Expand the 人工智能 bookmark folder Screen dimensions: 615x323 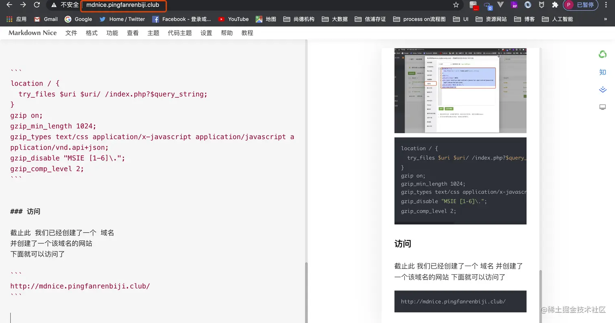tap(557, 19)
